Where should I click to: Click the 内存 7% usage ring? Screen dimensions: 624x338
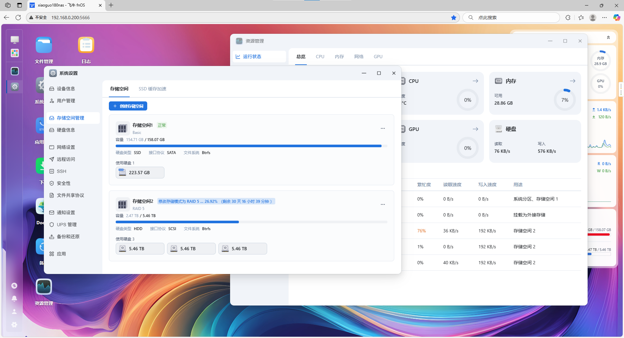tap(565, 100)
